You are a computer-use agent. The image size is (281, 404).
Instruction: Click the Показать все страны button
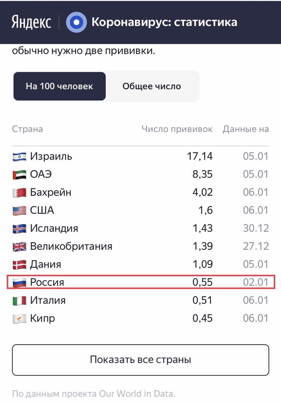140,360
